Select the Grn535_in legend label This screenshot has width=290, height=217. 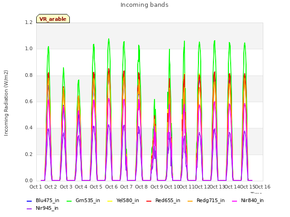pyautogui.click(x=88, y=200)
